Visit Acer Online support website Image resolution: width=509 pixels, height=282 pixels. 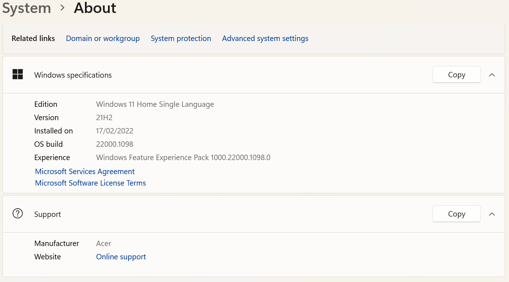(121, 257)
